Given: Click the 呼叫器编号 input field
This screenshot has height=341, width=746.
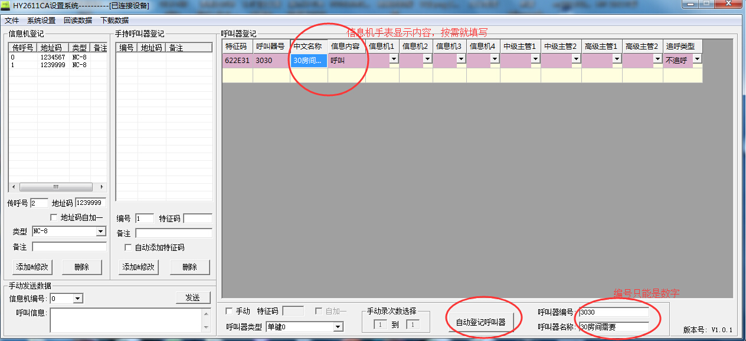Looking at the screenshot, I should coord(613,312).
